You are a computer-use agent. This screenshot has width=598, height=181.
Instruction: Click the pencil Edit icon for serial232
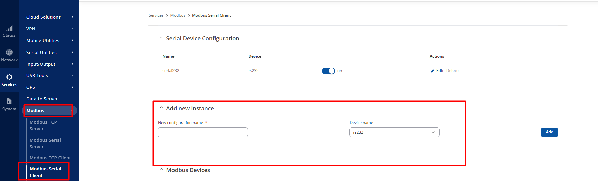[x=432, y=71]
